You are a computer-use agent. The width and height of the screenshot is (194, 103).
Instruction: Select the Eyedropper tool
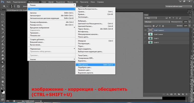coord(3,33)
